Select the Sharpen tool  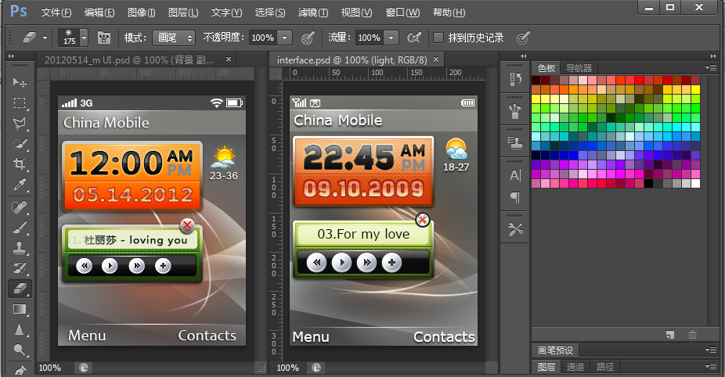point(20,329)
